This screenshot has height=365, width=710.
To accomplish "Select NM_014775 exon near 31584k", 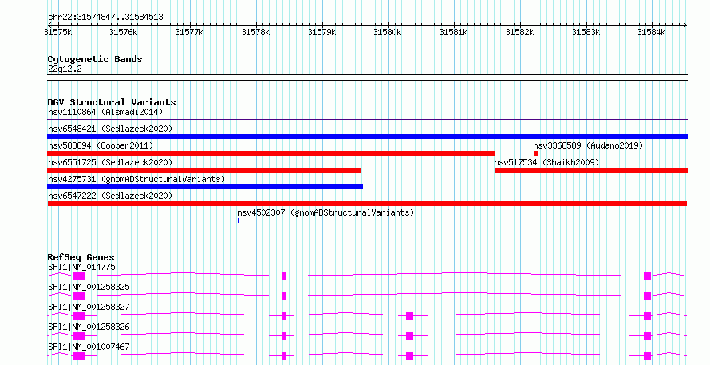I will (647, 276).
